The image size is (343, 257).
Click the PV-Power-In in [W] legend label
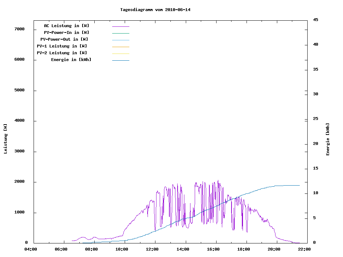(x=69, y=32)
